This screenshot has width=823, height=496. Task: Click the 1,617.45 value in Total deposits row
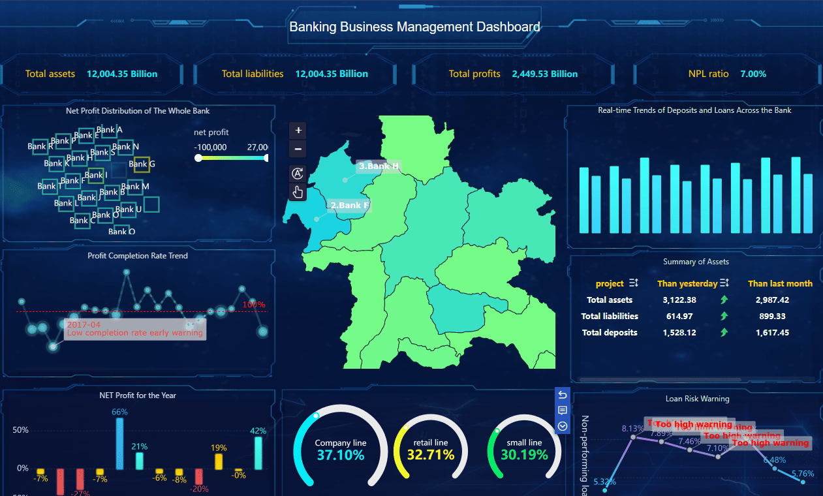(x=773, y=332)
